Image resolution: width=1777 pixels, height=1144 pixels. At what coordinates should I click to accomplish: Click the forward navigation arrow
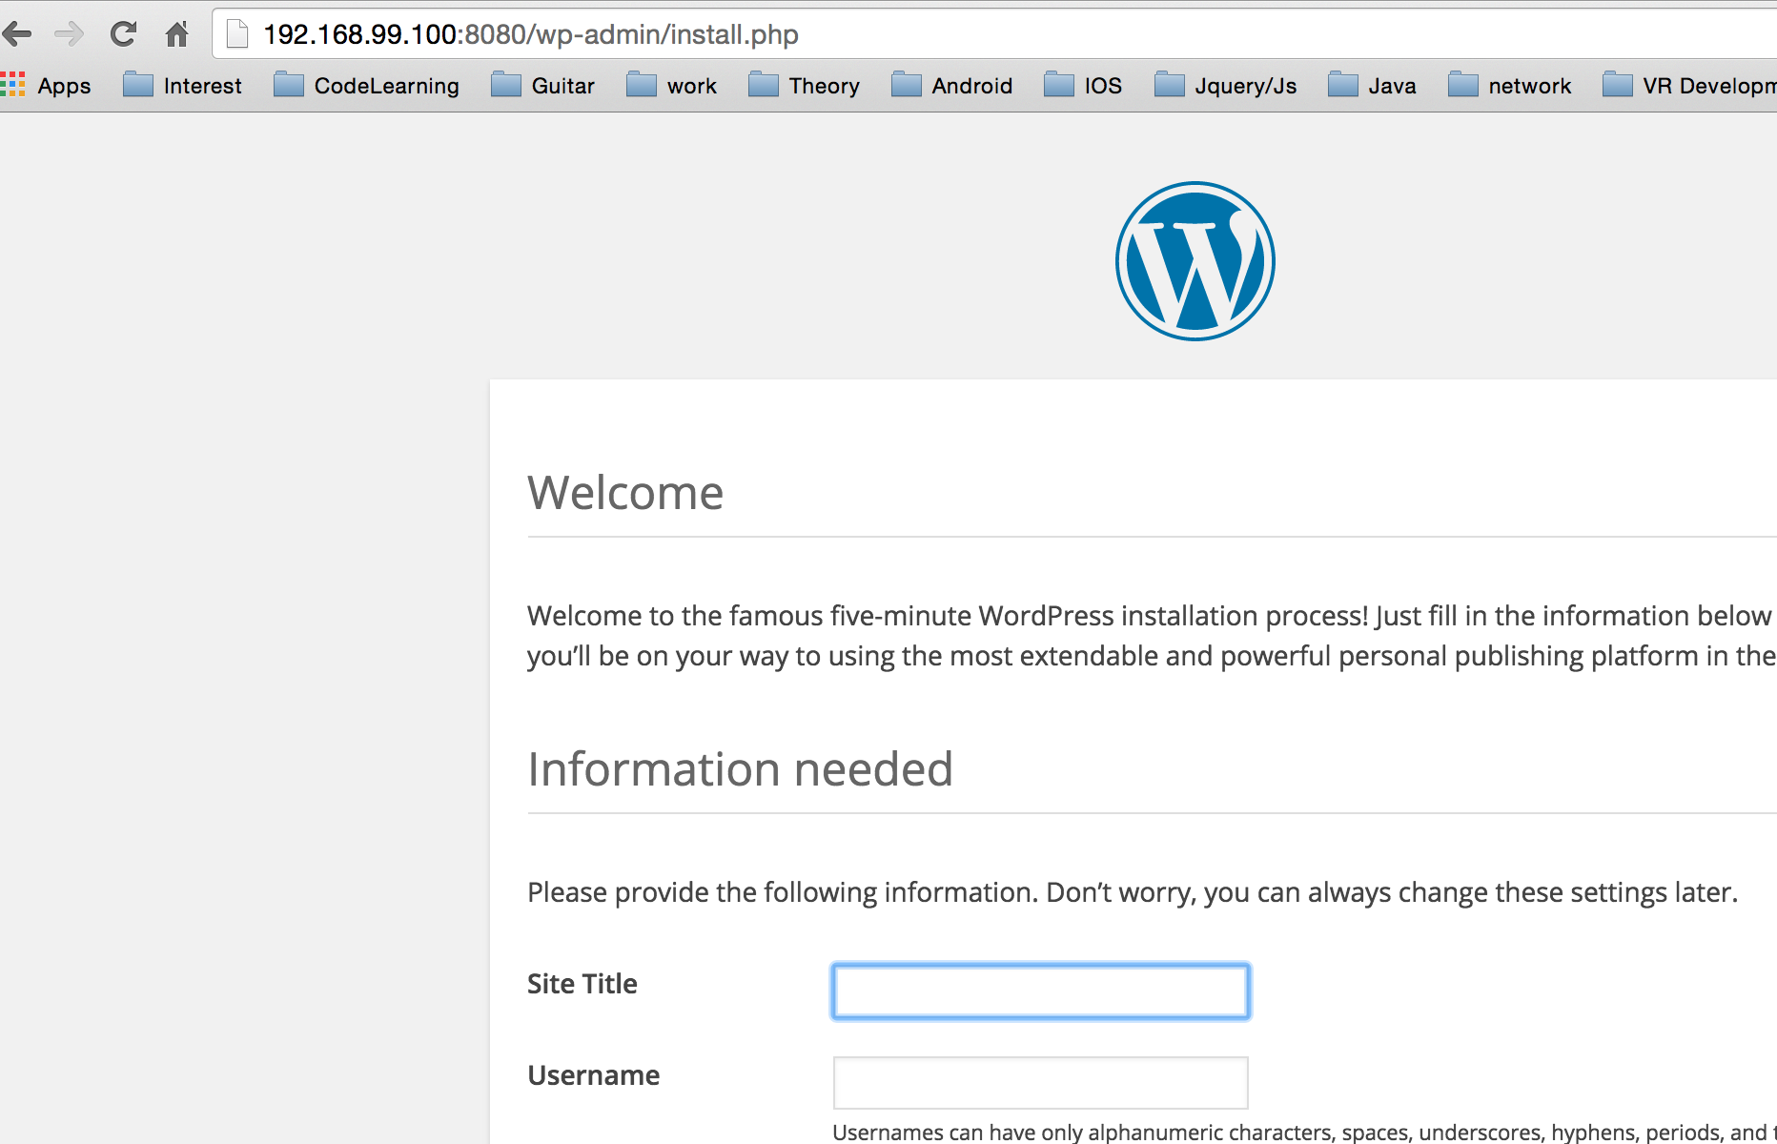(69, 35)
